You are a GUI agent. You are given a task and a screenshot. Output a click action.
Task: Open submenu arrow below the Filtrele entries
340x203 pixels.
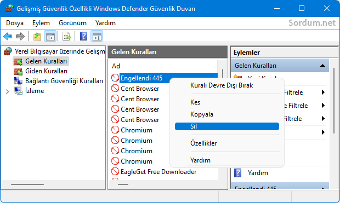[323, 132]
